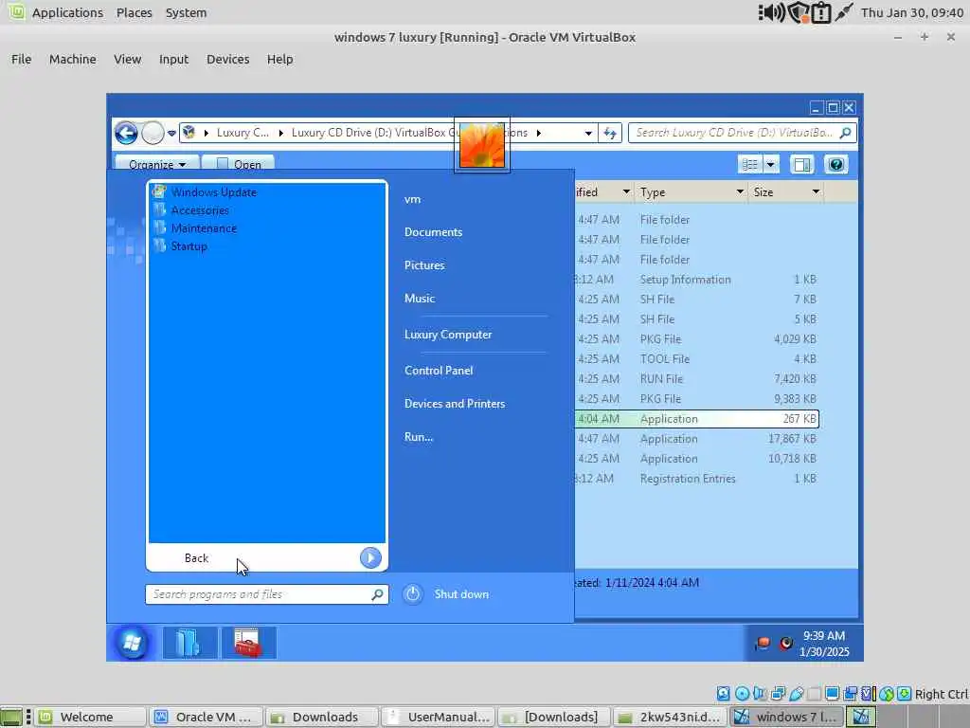Open Control Panel from the Start menu
Image resolution: width=970 pixels, height=728 pixels.
tap(439, 371)
